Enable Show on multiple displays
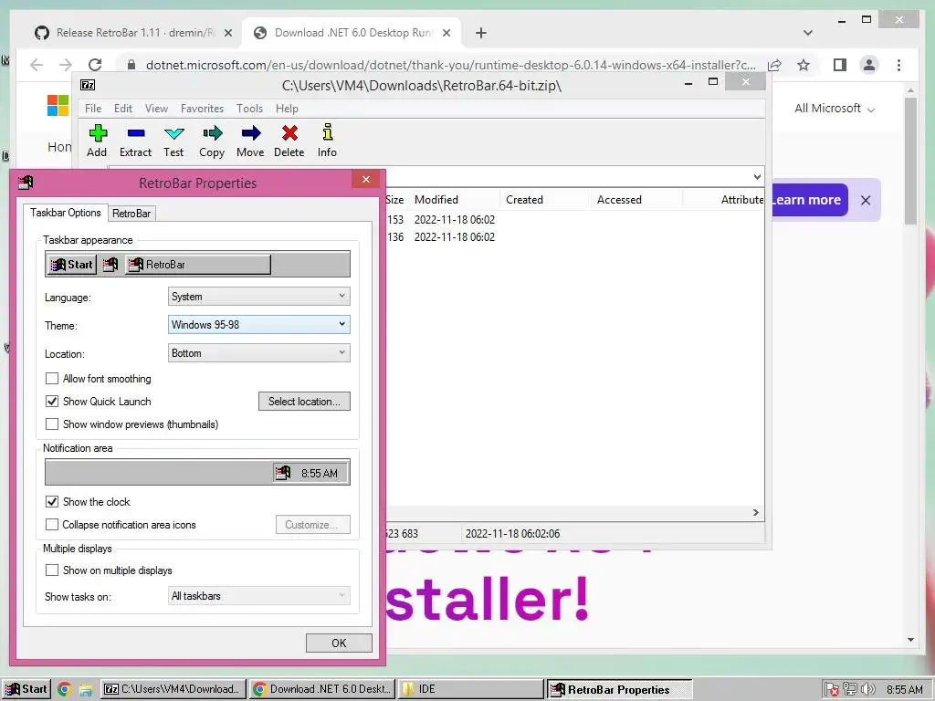 [x=52, y=570]
